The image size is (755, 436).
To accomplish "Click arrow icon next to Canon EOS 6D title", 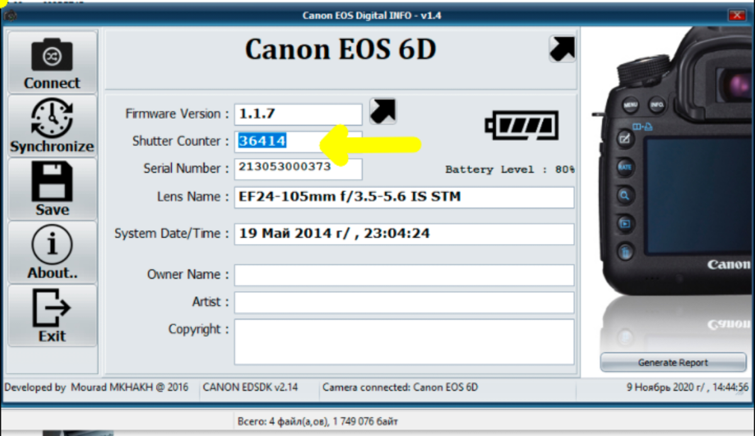I will coord(562,48).
